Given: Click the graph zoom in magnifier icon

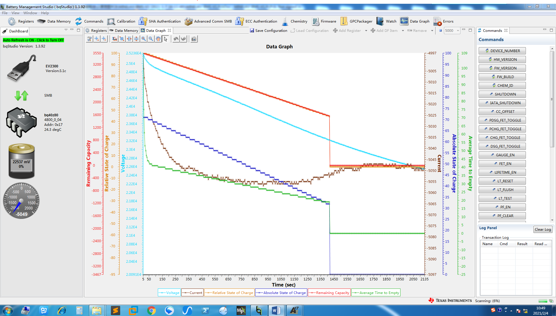Looking at the screenshot, I should 144,39.
